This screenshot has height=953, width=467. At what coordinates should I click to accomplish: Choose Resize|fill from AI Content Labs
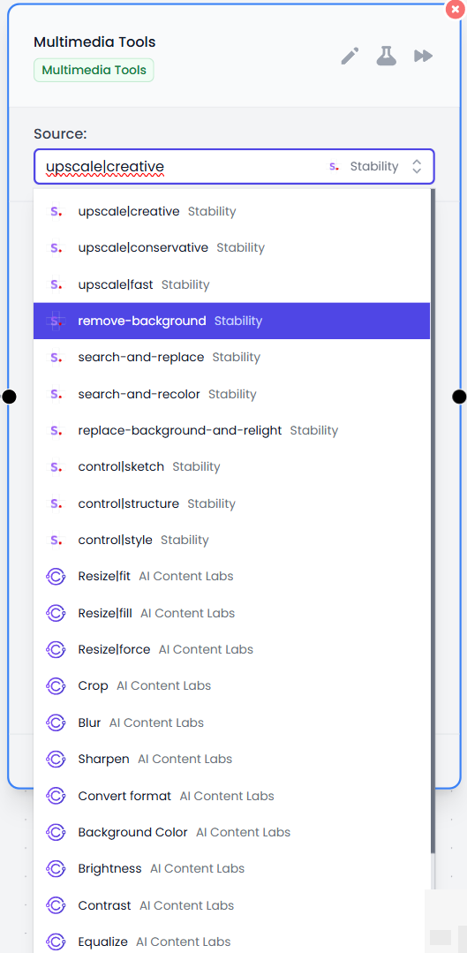pyautogui.click(x=231, y=613)
